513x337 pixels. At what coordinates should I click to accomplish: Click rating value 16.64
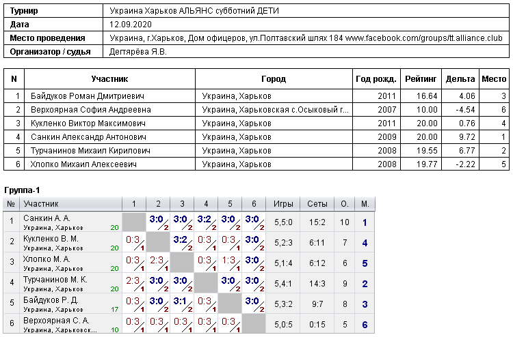click(x=427, y=96)
